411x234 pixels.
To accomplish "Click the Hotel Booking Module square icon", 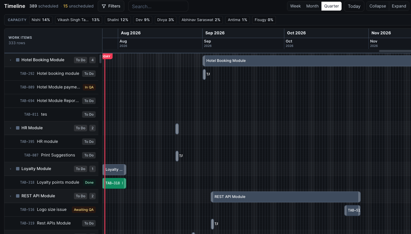I will click(x=18, y=60).
